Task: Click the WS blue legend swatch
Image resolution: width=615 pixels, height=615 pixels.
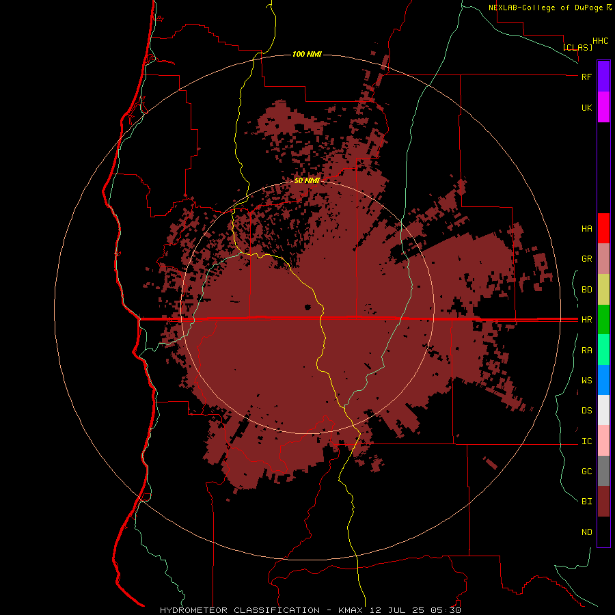Action: [x=603, y=380]
